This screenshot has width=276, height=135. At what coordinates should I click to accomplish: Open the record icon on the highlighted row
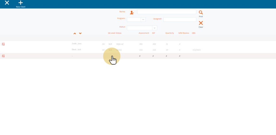(3, 56)
